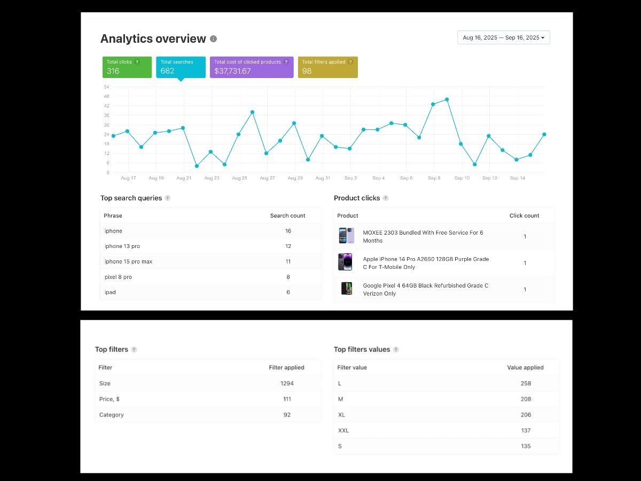Click the 'iphone' search phrase row
641x481 pixels.
pyautogui.click(x=211, y=231)
